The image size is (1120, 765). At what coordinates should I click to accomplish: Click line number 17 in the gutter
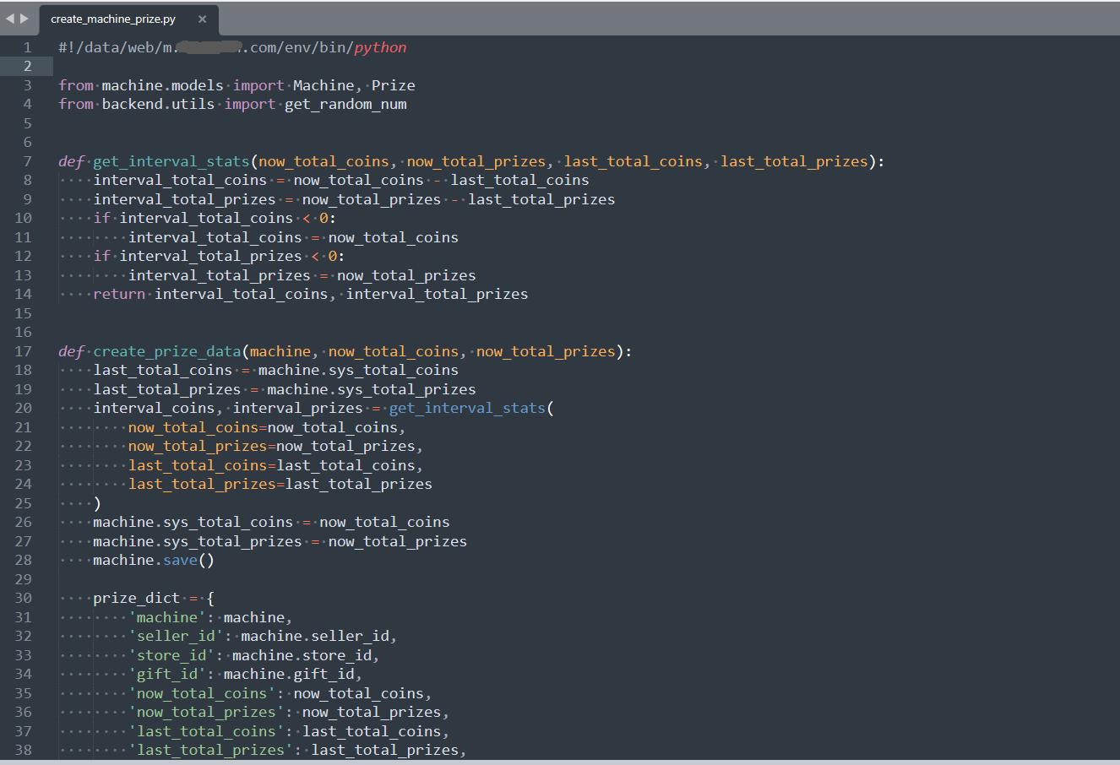[24, 351]
